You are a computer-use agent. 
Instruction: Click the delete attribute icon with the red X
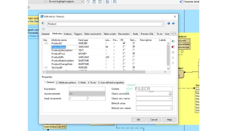(173, 47)
